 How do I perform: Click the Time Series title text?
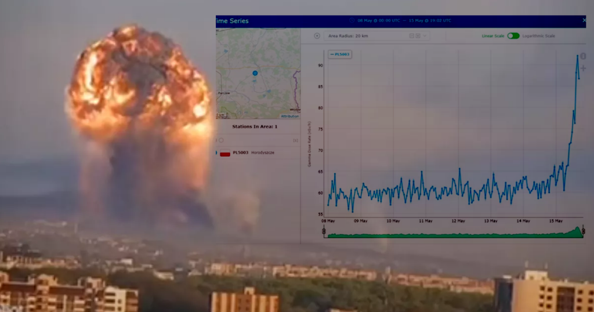click(x=232, y=21)
